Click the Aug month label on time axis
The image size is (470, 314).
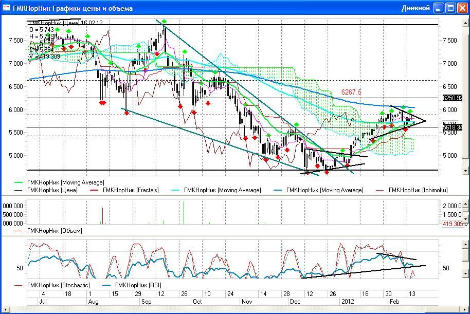pyautogui.click(x=93, y=302)
